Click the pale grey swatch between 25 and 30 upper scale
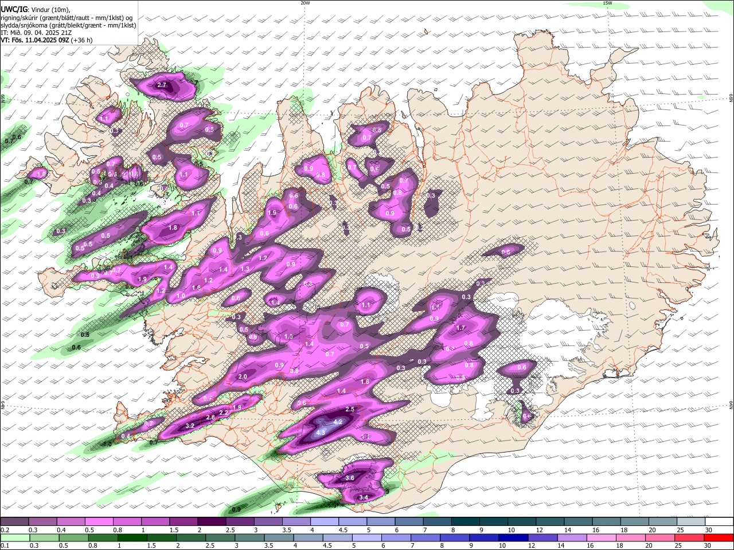 [691, 522]
